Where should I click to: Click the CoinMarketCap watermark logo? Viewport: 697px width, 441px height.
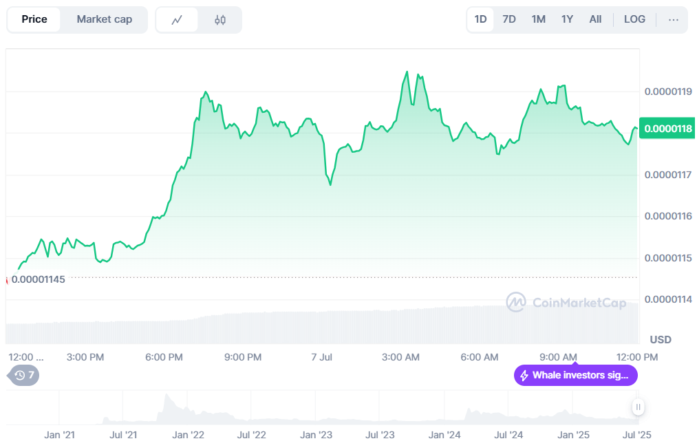pyautogui.click(x=566, y=302)
